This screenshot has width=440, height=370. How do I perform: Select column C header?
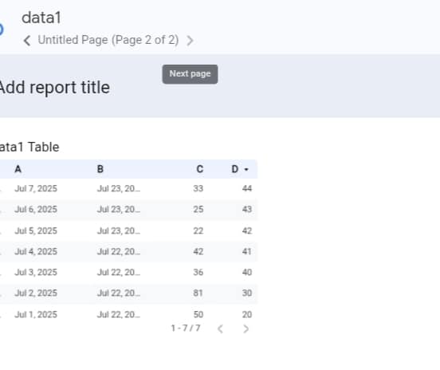(199, 169)
